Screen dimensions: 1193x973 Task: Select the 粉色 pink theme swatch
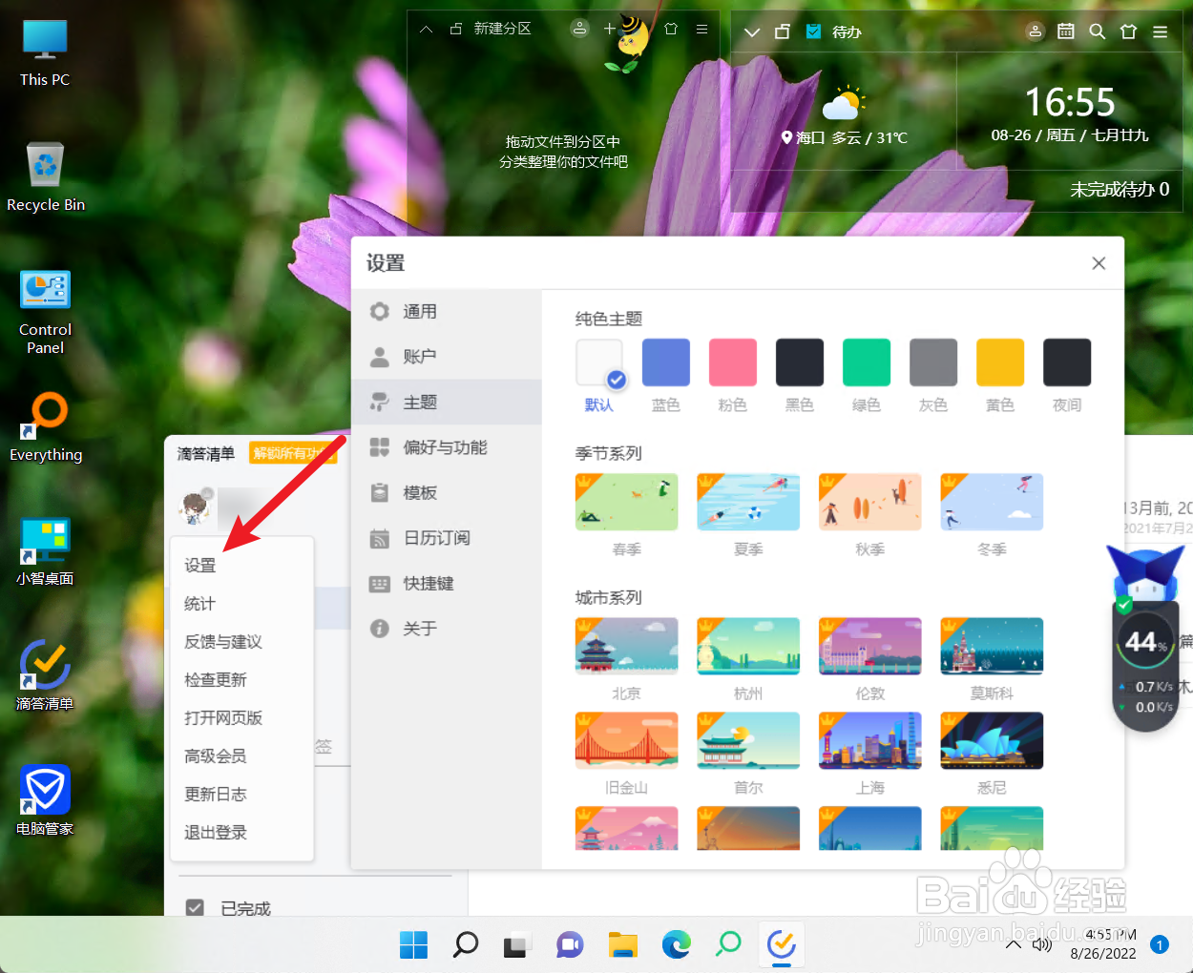733,362
